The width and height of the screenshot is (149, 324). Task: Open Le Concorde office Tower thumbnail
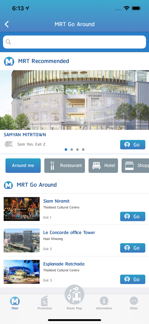pyautogui.click(x=22, y=240)
